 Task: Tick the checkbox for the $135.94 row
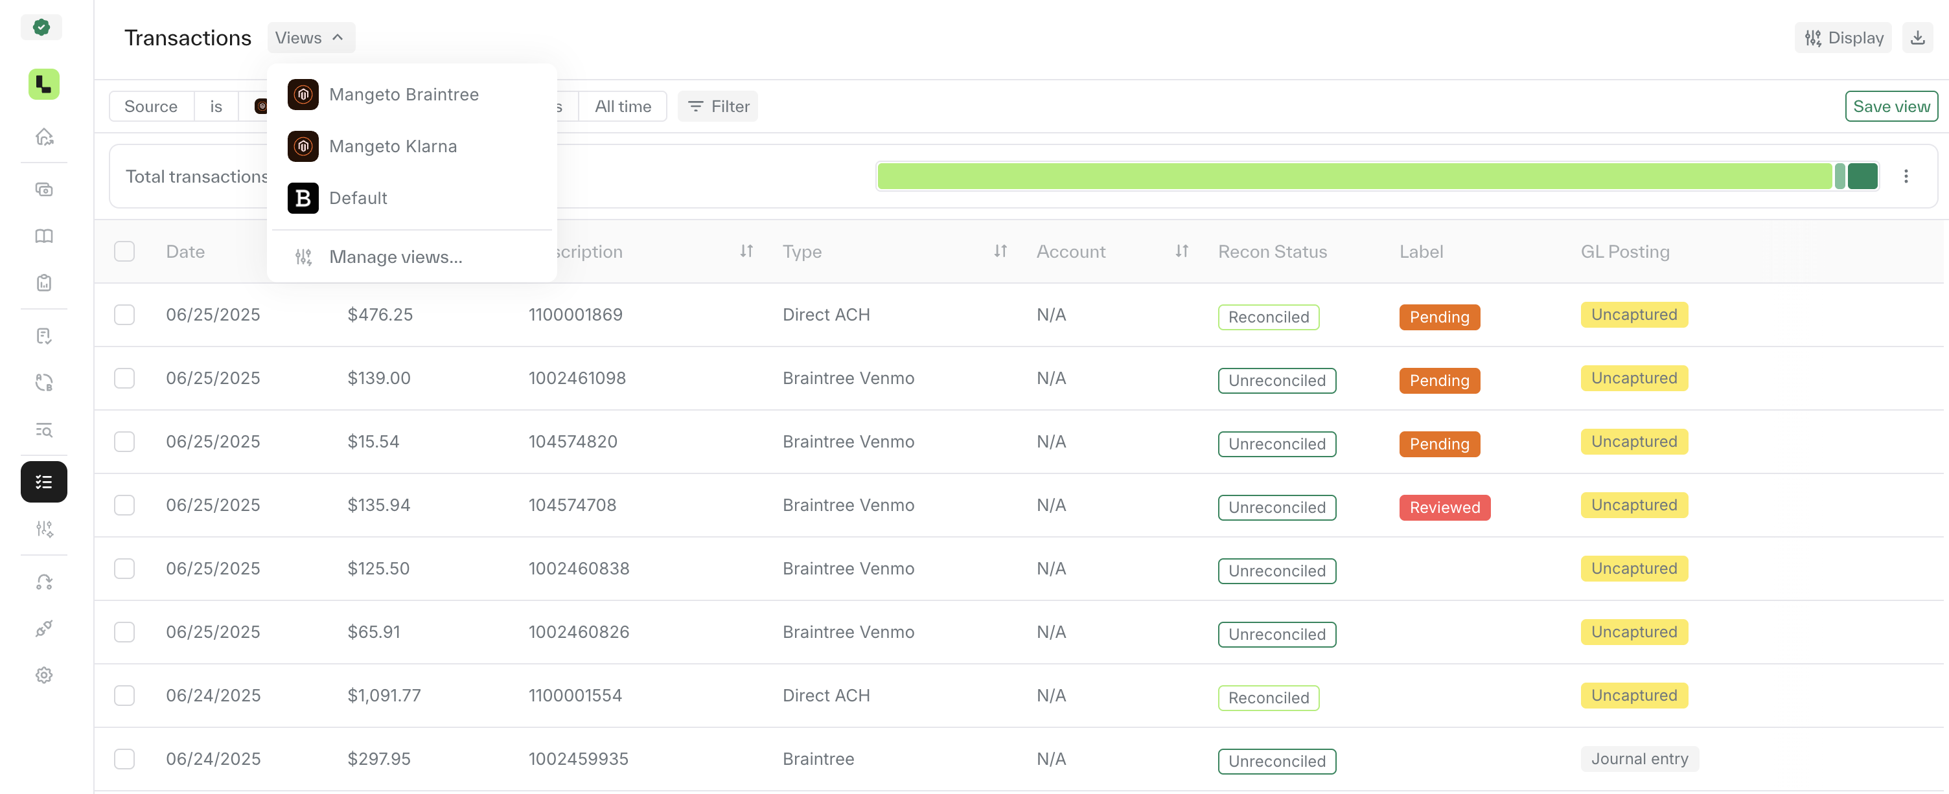pos(124,505)
